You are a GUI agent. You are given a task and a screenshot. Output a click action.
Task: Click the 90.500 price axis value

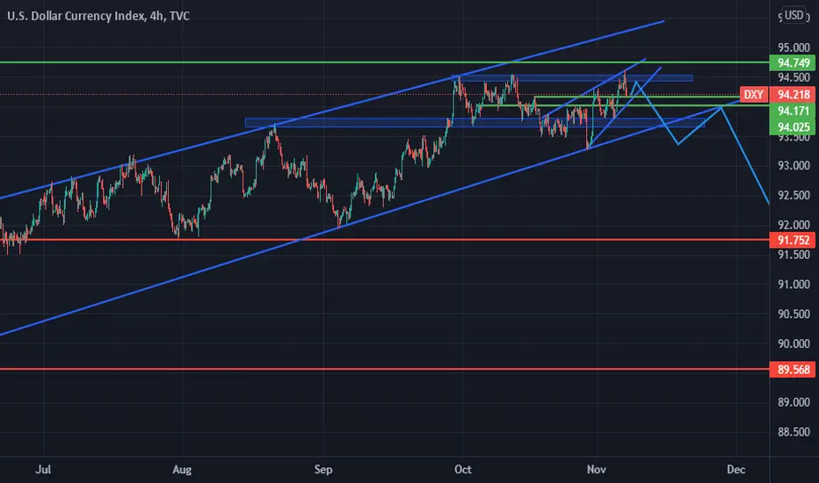tap(794, 314)
